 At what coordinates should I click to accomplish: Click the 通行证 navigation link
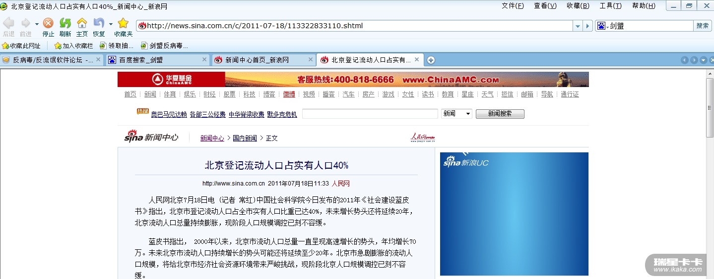coord(570,94)
